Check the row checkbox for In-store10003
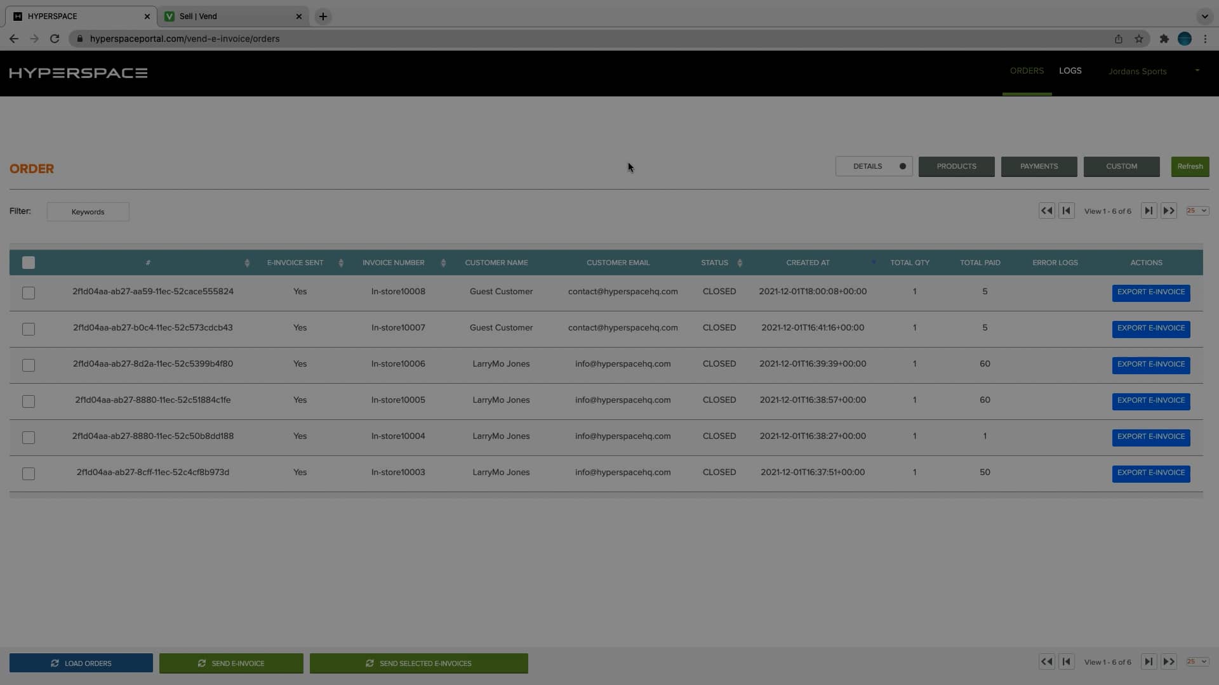 click(29, 474)
